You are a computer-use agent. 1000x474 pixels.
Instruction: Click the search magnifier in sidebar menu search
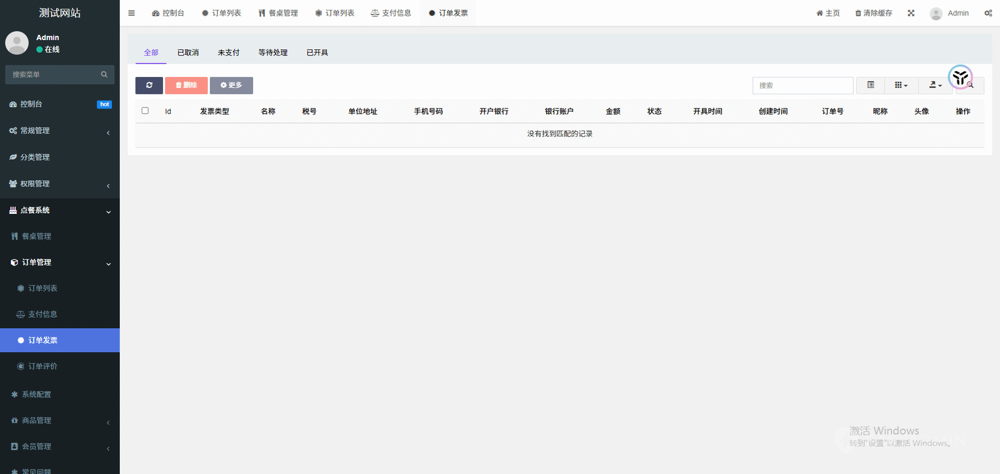click(104, 75)
